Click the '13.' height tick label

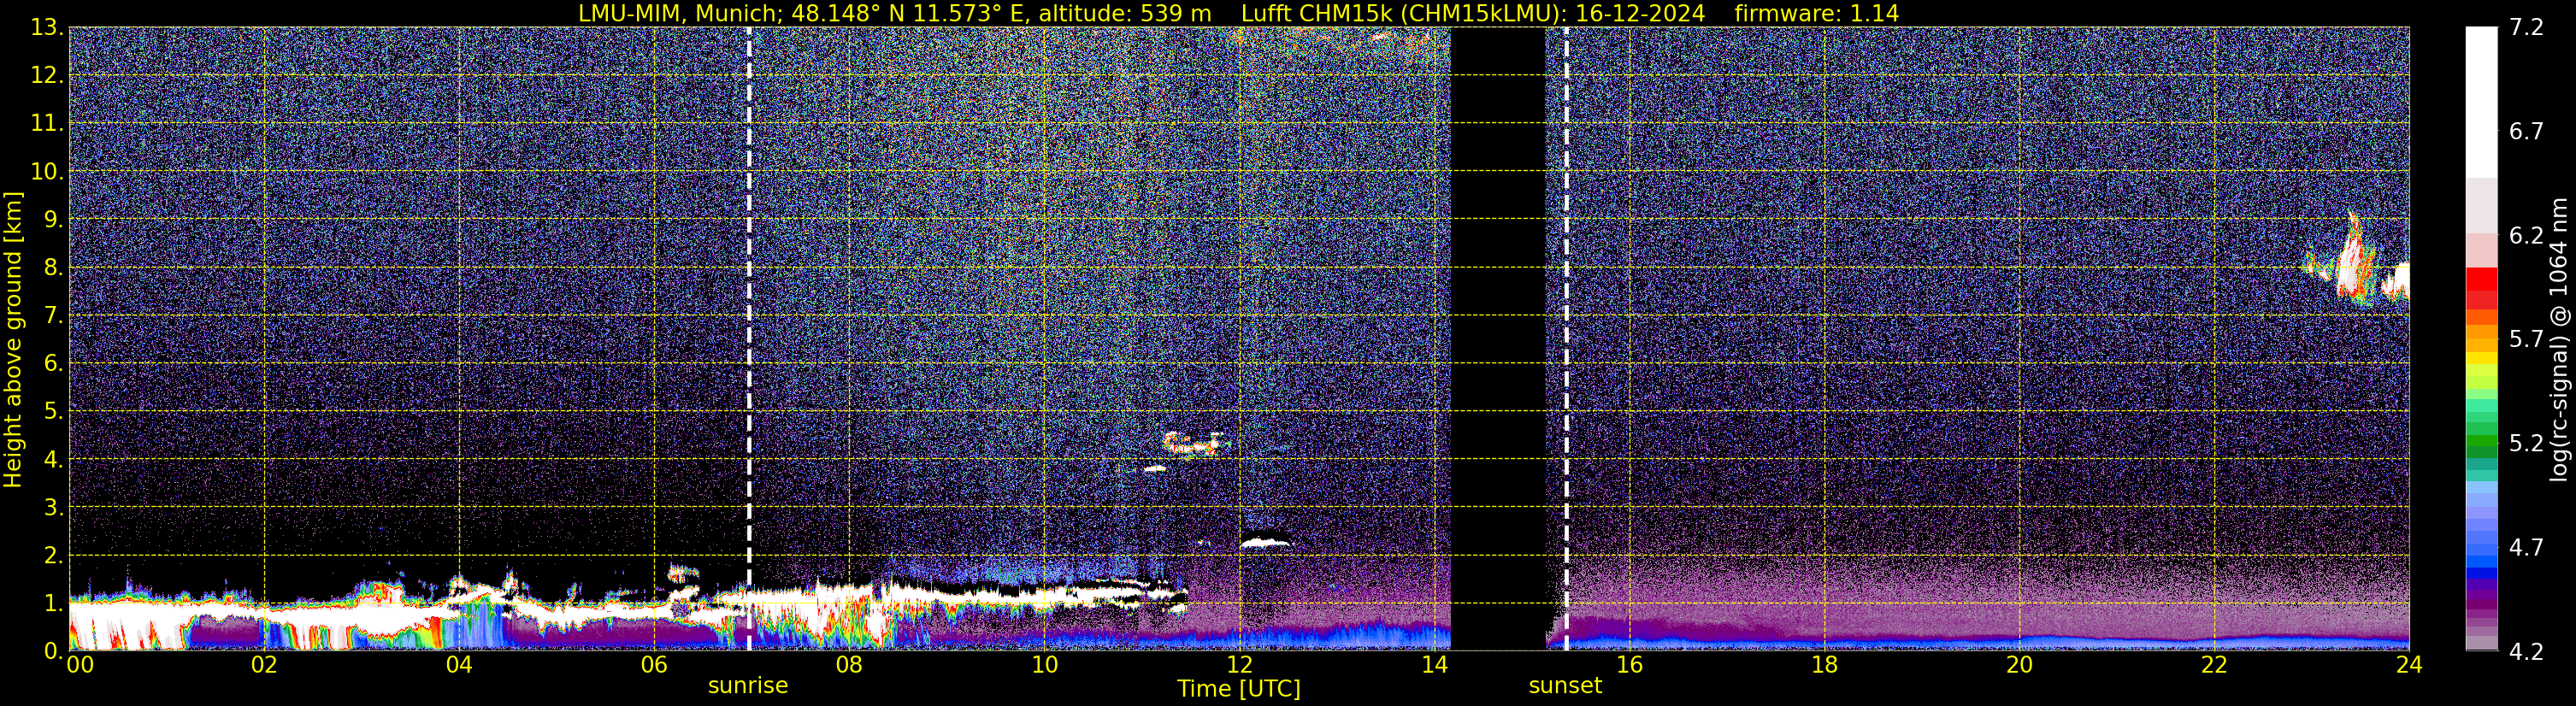pyautogui.click(x=47, y=28)
